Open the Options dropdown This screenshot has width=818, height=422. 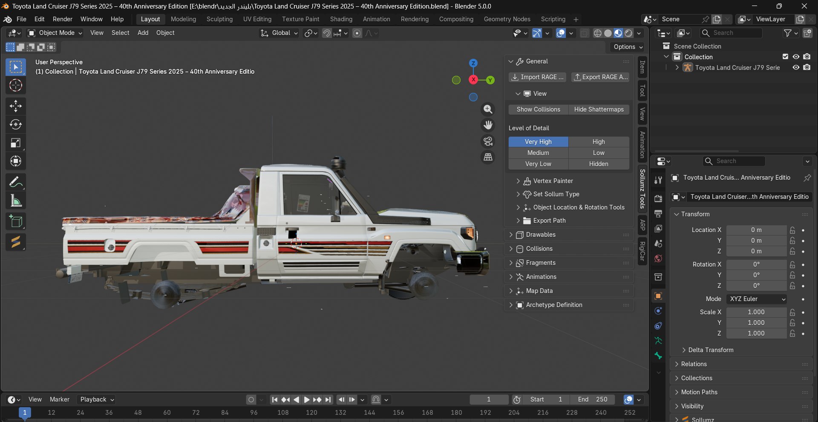pos(628,47)
